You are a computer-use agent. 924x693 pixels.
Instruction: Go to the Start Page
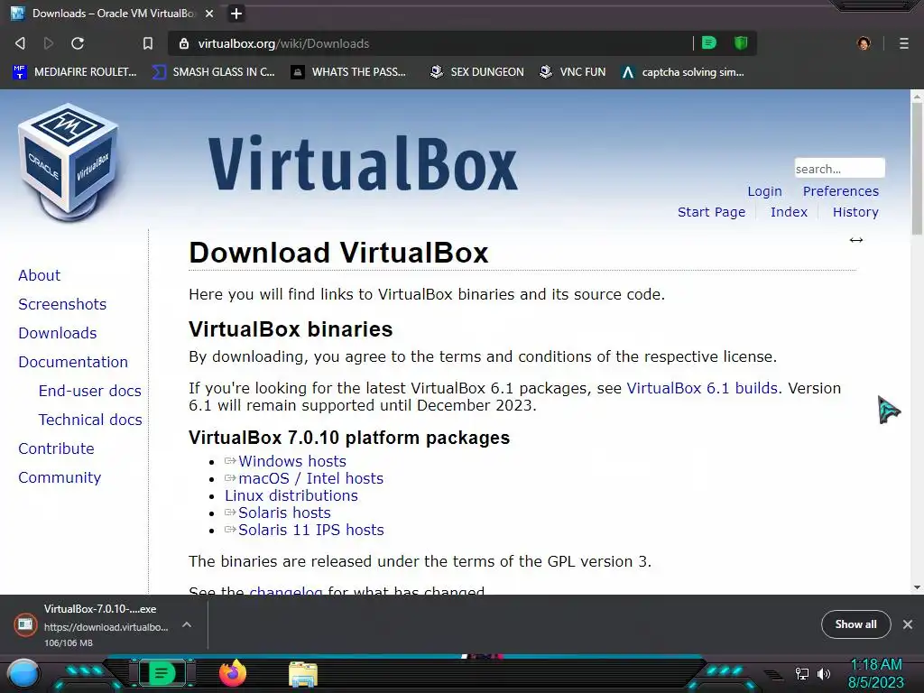point(711,212)
